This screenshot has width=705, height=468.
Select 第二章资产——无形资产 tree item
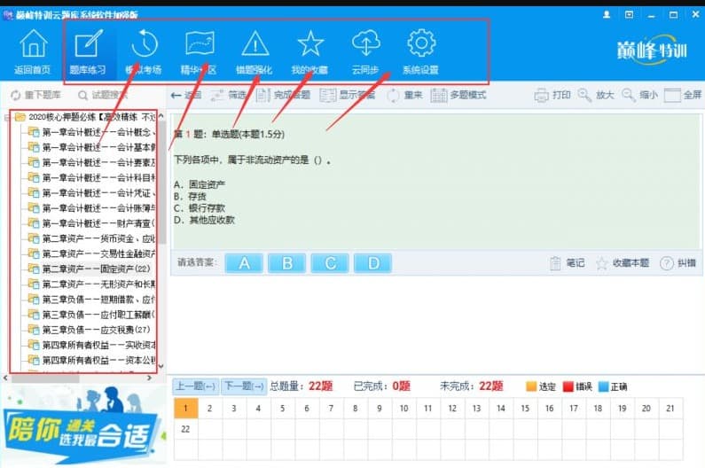coord(91,285)
